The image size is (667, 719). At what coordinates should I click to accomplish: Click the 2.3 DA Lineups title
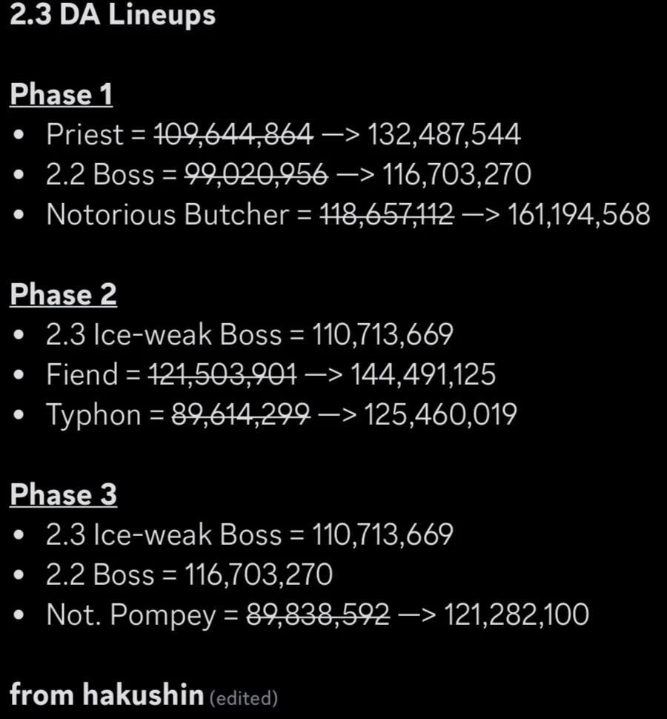pyautogui.click(x=113, y=15)
